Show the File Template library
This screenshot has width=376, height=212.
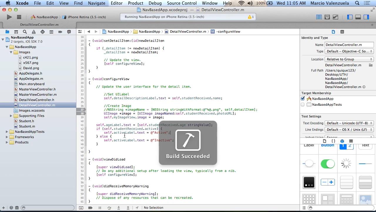(x=325, y=141)
